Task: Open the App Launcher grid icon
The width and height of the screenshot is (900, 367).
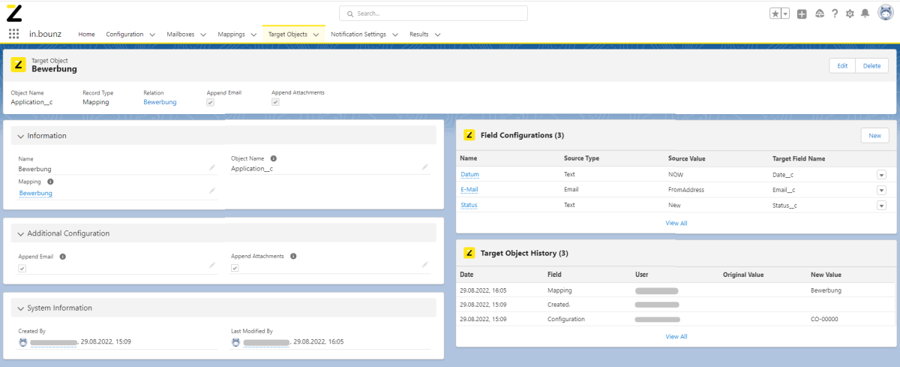Action: (x=13, y=34)
